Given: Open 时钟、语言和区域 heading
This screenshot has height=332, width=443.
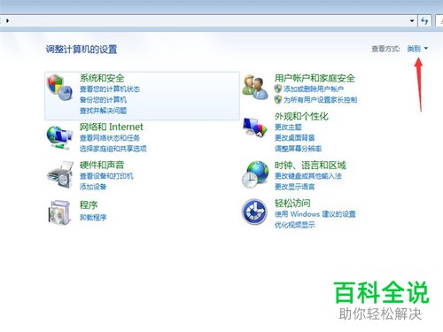Looking at the screenshot, I should pos(310,165).
